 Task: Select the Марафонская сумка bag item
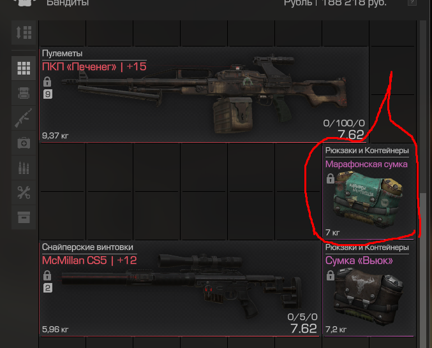[x=369, y=192]
